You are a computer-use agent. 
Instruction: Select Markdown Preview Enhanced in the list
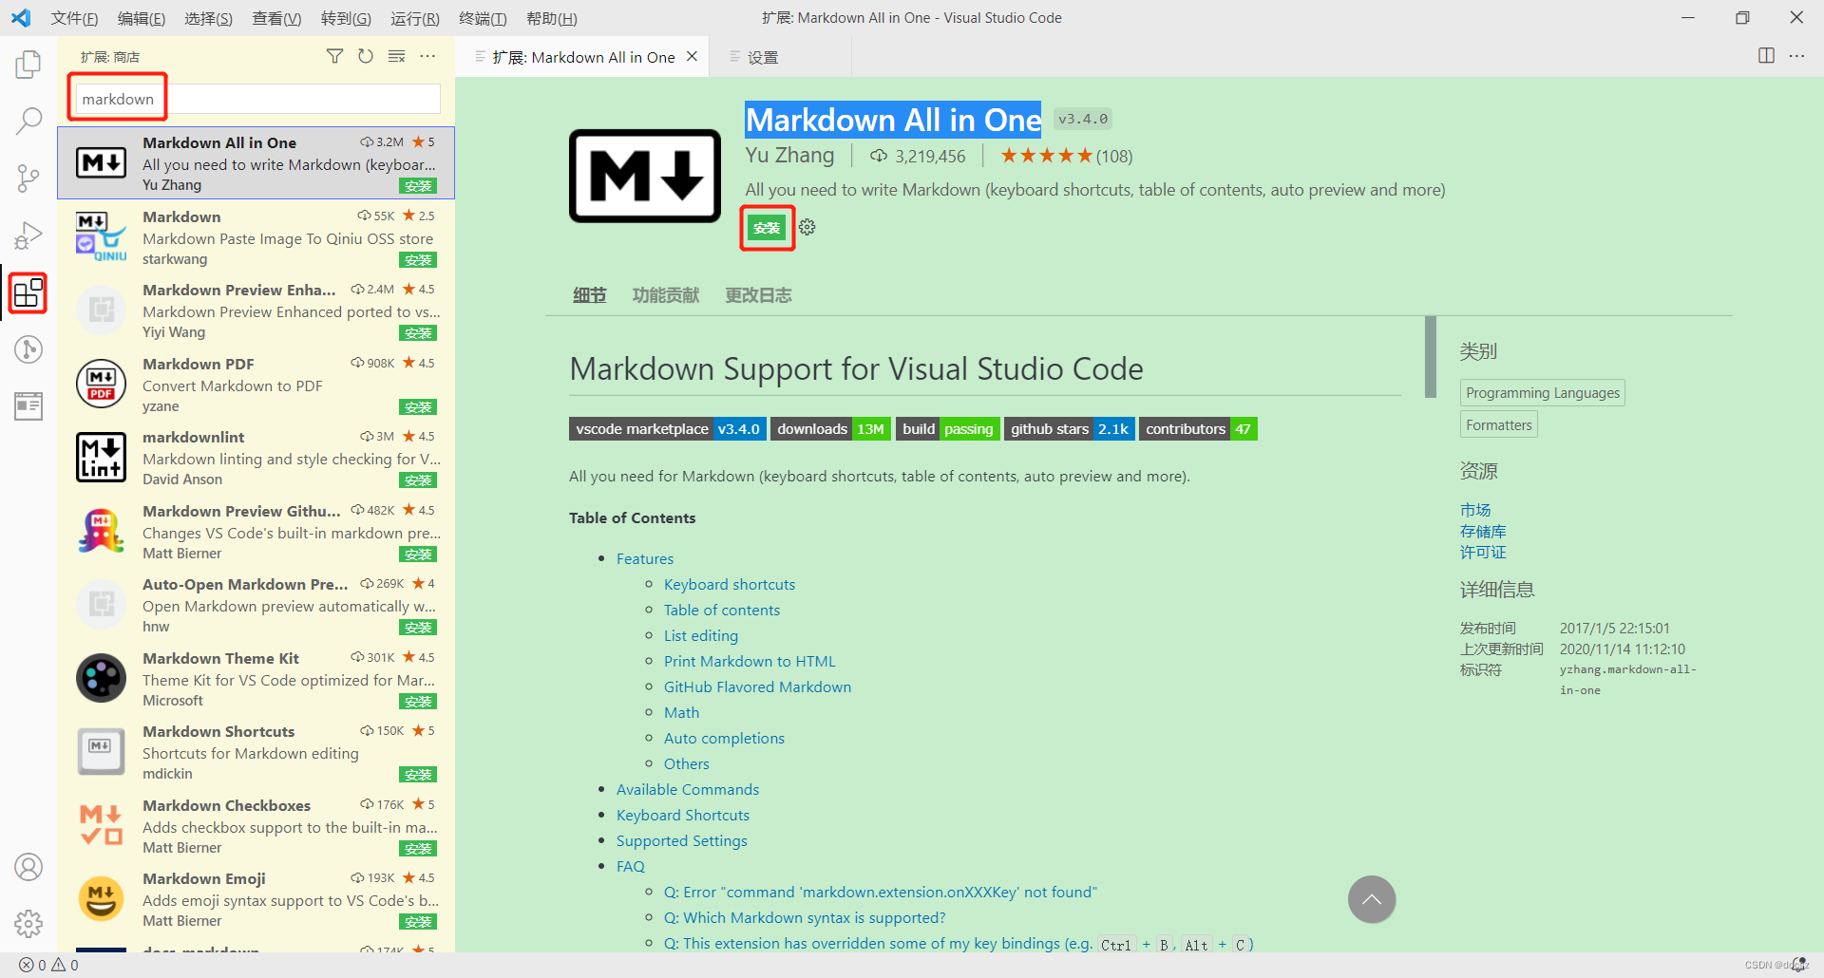click(x=256, y=310)
